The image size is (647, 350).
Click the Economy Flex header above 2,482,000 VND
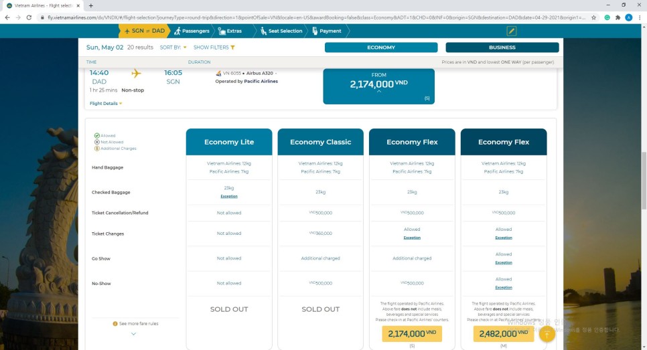pyautogui.click(x=504, y=142)
